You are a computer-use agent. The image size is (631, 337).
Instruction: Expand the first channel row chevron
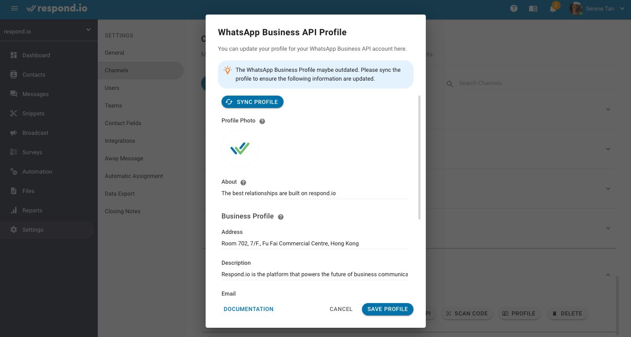pos(608,109)
